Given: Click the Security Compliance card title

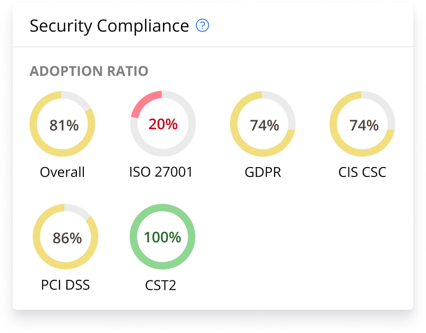Looking at the screenshot, I should point(109,26).
